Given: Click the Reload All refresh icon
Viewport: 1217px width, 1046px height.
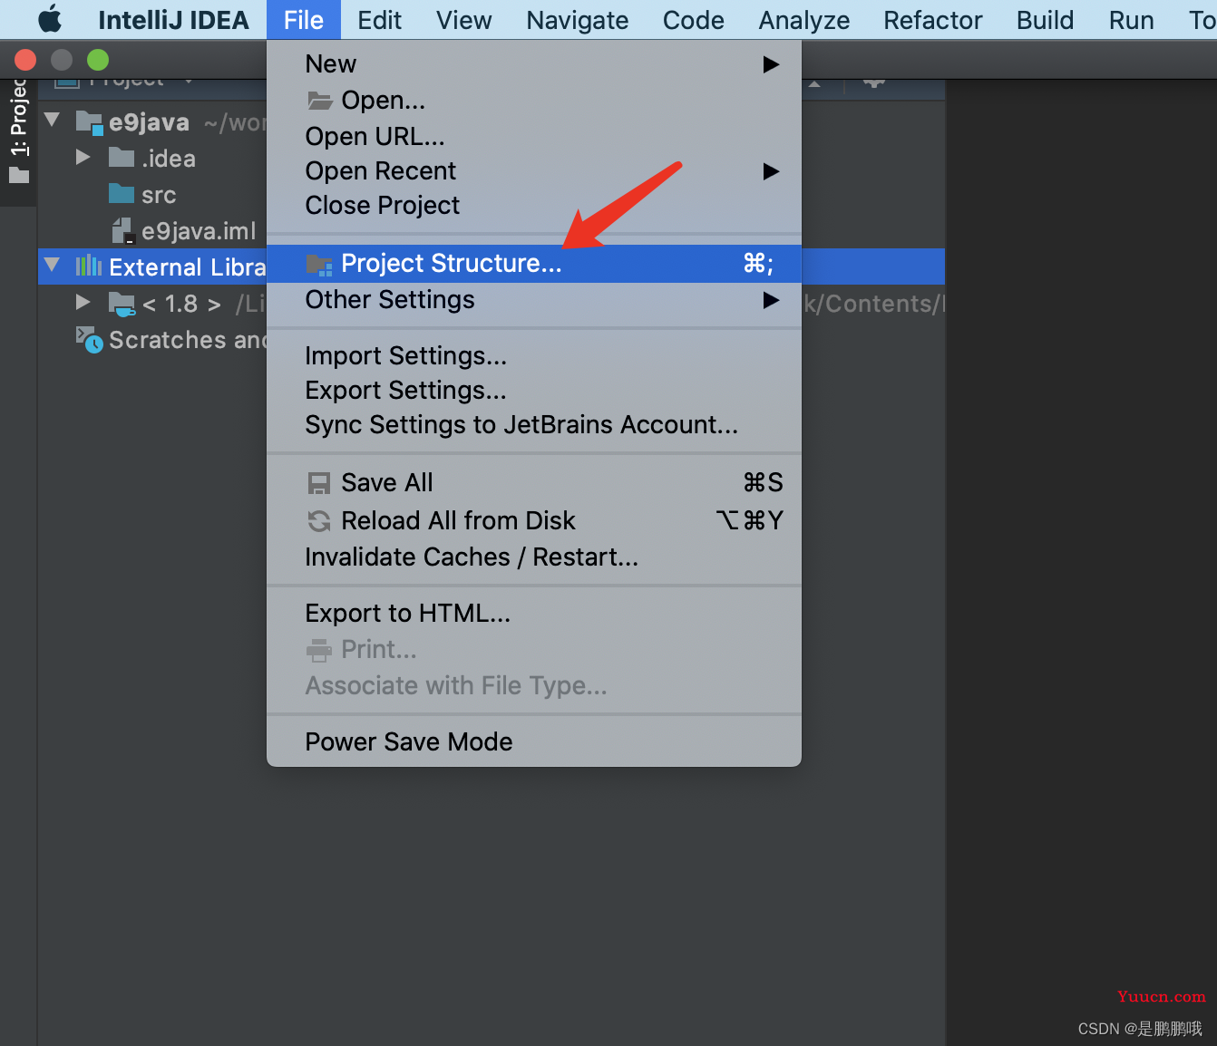Looking at the screenshot, I should click(319, 521).
